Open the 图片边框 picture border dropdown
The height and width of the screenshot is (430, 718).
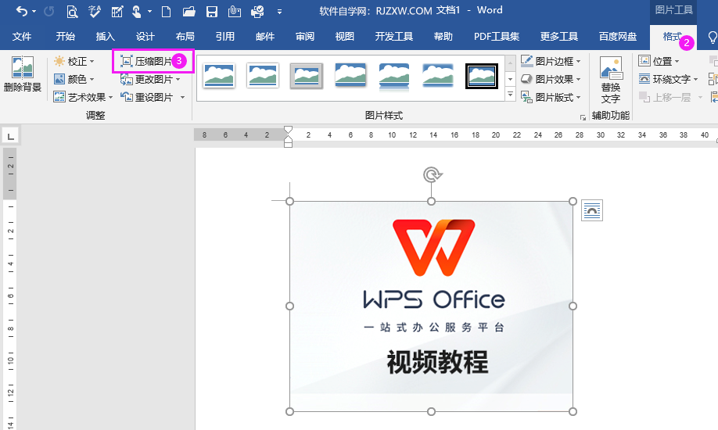point(551,61)
